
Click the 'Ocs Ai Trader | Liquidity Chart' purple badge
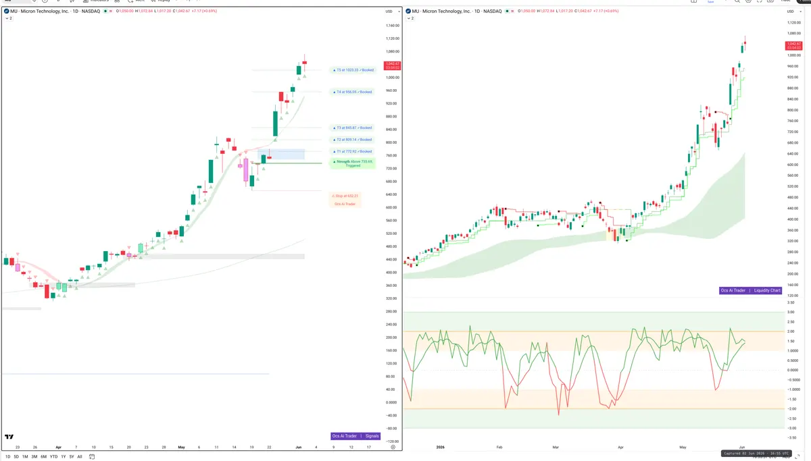(751, 290)
